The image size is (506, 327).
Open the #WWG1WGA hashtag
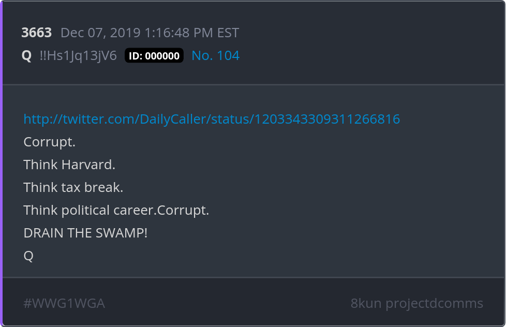[64, 303]
